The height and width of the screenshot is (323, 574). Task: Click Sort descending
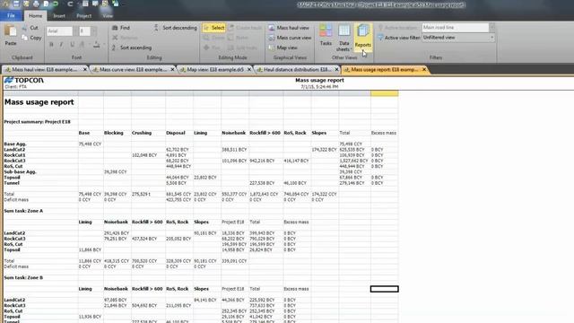(175, 28)
